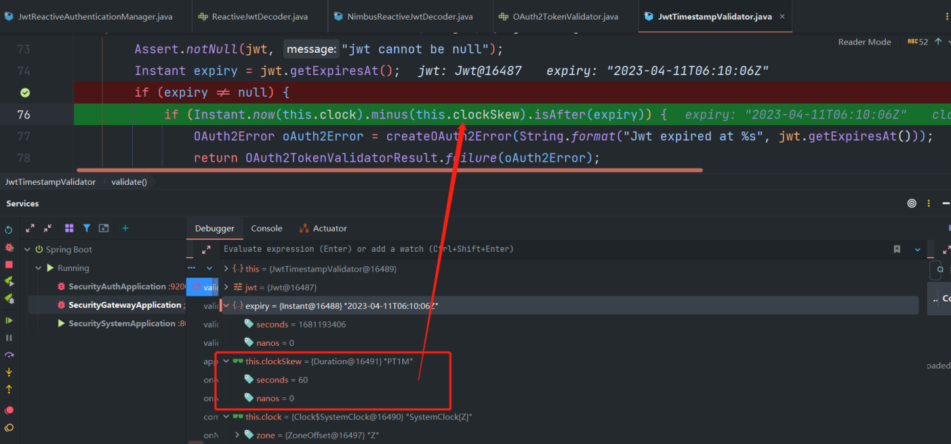Expand the jwt variable node
Image resolution: width=951 pixels, height=444 pixels.
(226, 288)
